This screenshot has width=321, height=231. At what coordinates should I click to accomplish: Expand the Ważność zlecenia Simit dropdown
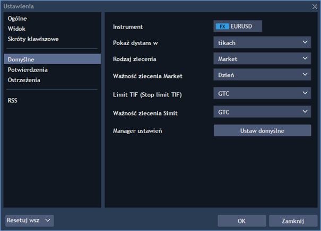pos(262,112)
